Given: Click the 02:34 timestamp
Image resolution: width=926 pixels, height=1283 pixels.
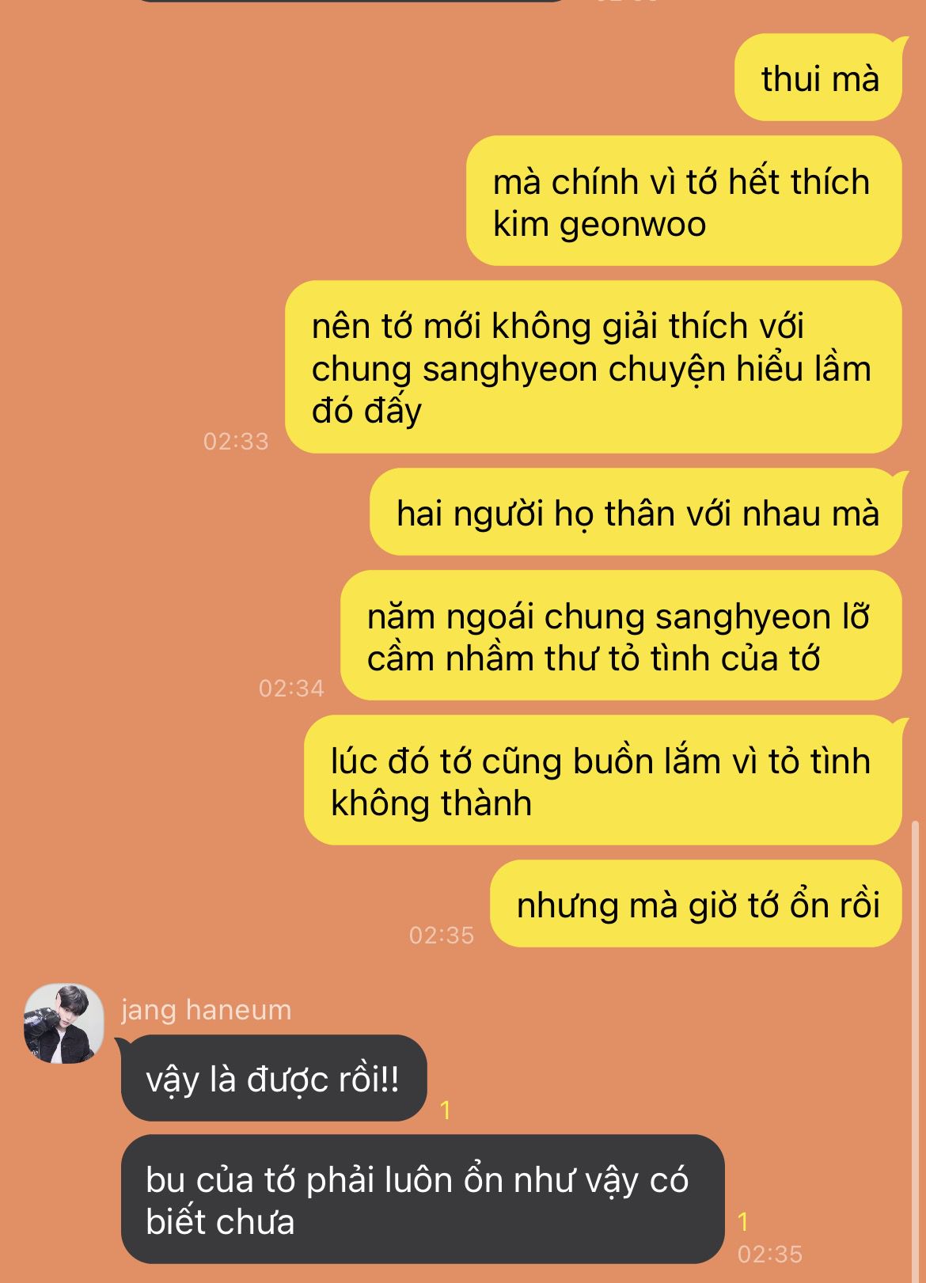Looking at the screenshot, I should 291,688.
